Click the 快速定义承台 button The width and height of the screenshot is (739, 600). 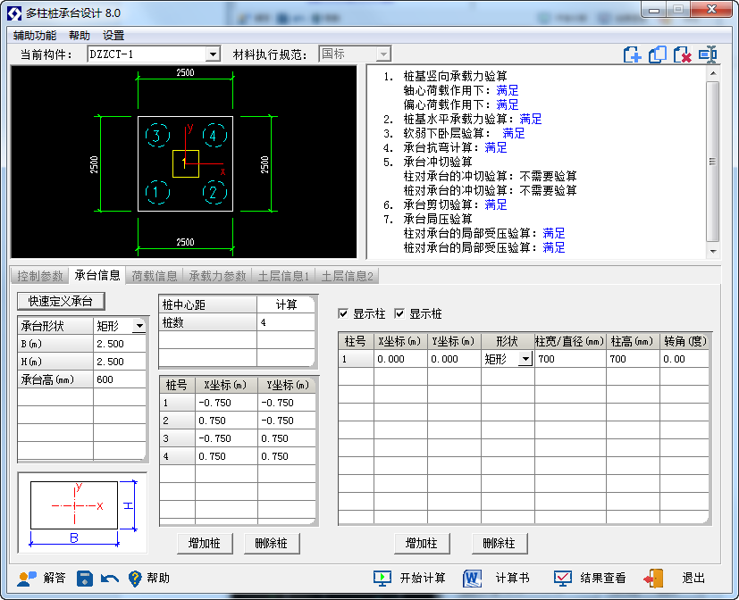pyautogui.click(x=61, y=301)
